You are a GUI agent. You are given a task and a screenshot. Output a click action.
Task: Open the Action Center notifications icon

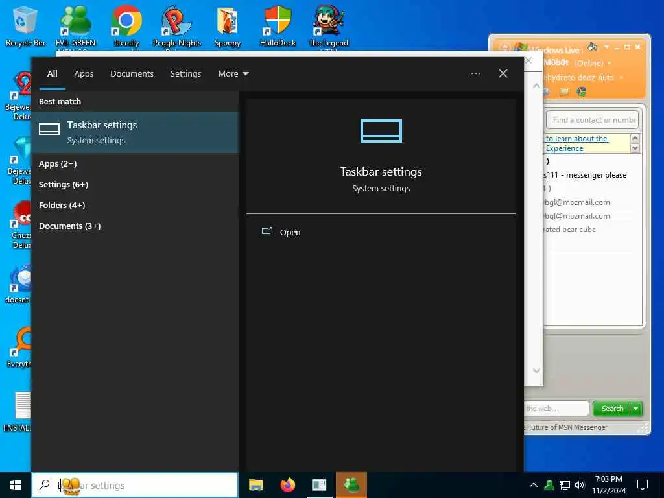pos(643,485)
